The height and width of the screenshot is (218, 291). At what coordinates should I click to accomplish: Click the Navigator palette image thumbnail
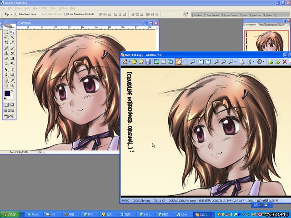pos(267,41)
